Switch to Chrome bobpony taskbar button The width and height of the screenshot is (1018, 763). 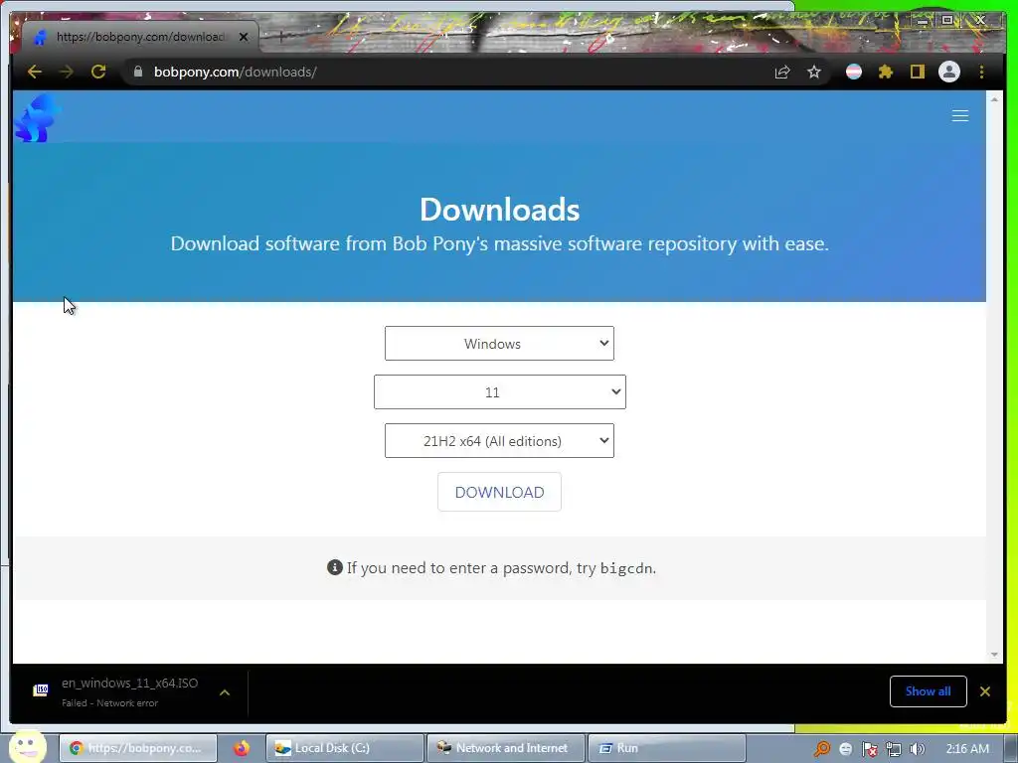click(x=137, y=748)
